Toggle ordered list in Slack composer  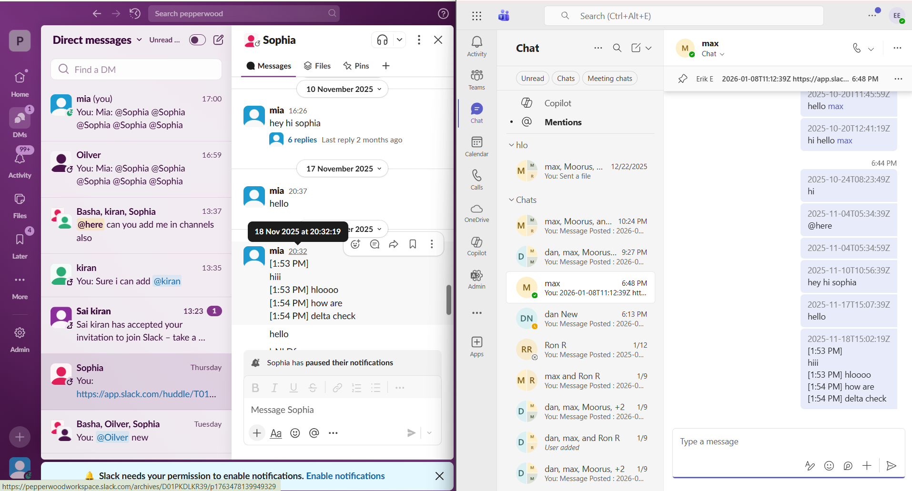tap(356, 388)
